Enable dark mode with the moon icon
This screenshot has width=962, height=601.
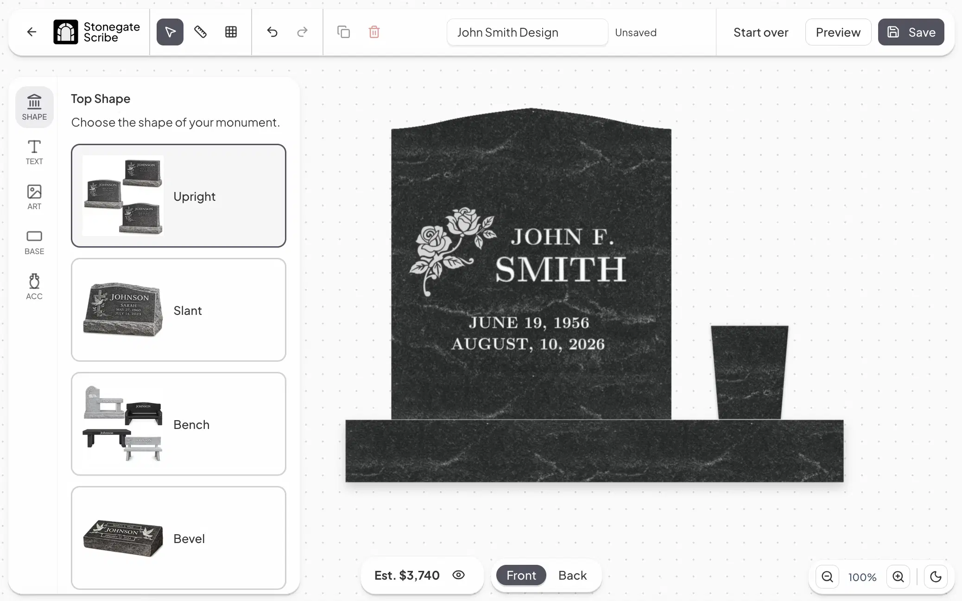(935, 576)
